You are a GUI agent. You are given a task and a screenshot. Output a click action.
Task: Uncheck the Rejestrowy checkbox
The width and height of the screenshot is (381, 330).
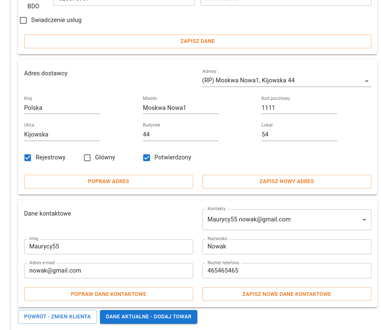pos(28,158)
